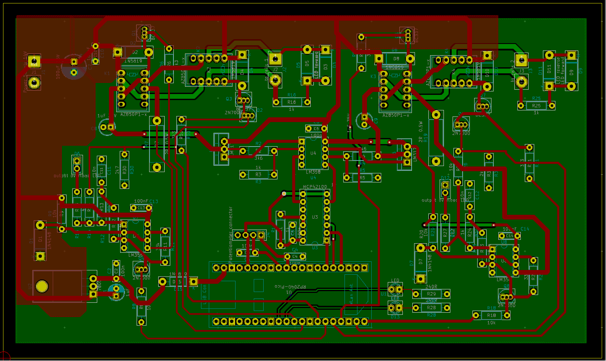This screenshot has height=361, width=606.
Task: Click the R25 1k resistor footprint
Action: tap(536, 105)
